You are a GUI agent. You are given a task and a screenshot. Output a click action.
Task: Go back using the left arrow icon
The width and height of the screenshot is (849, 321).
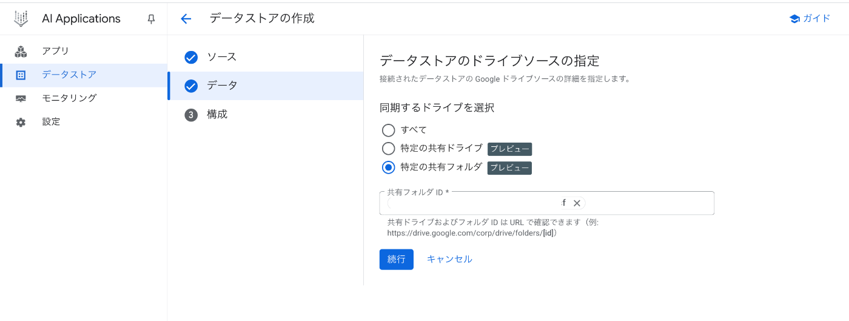[186, 19]
